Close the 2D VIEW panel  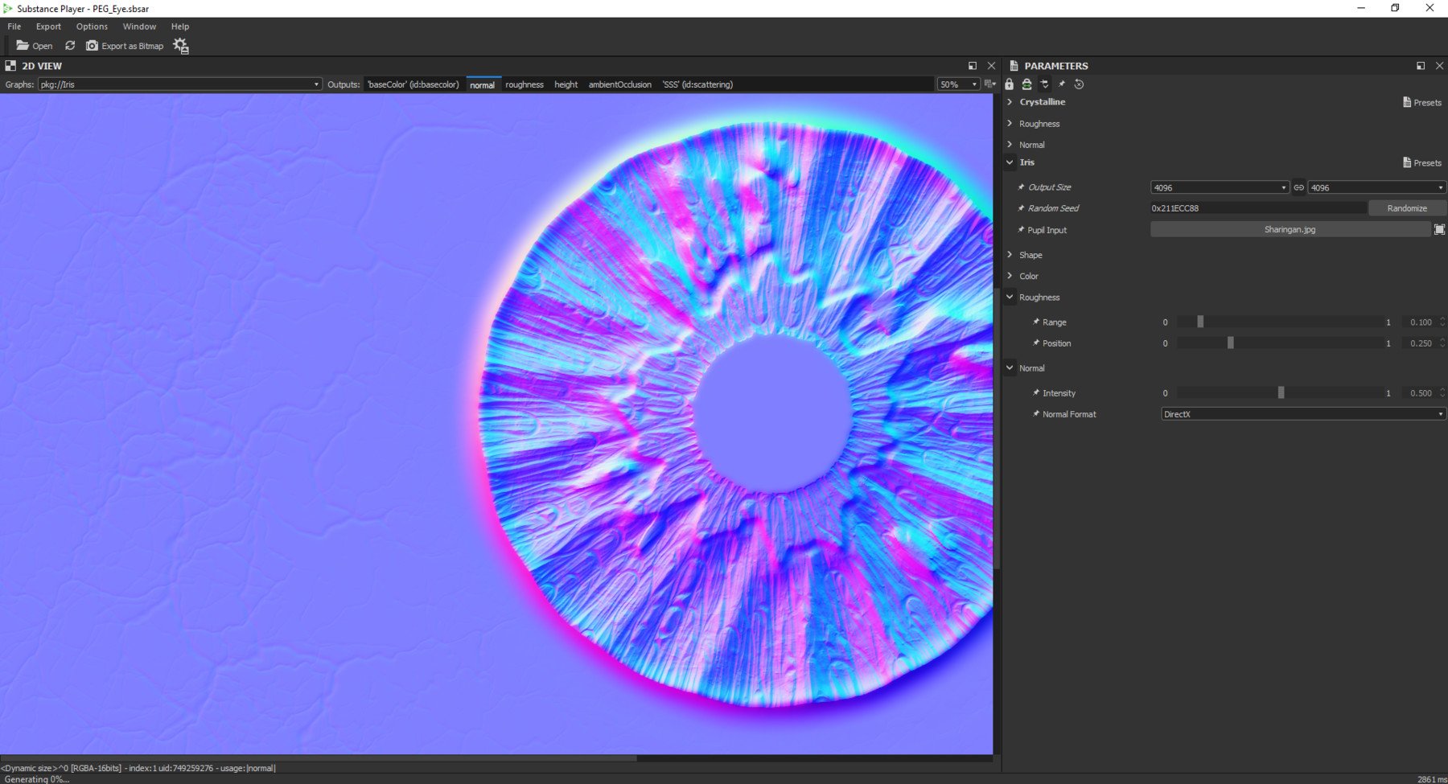click(991, 66)
